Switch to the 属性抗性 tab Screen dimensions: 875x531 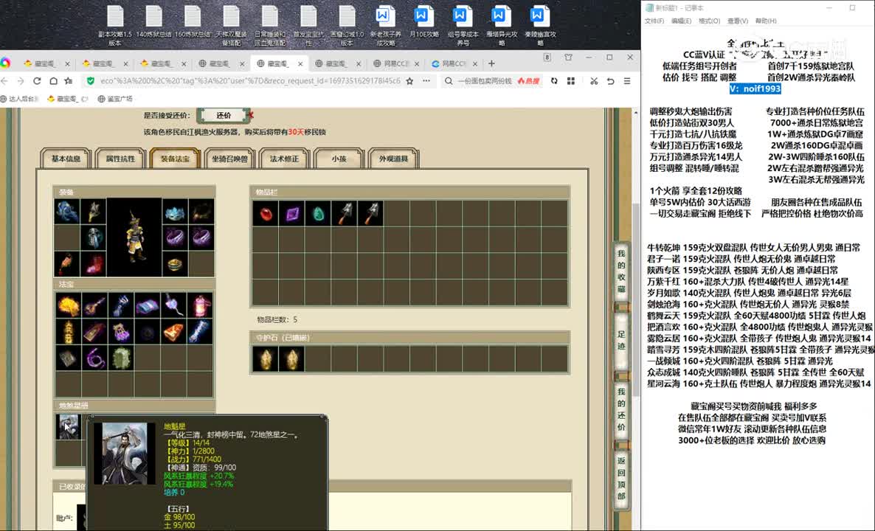120,159
